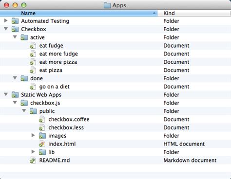The width and height of the screenshot is (231, 179).
Task: Sort by the Kind column header
Action: pyautogui.click(x=194, y=13)
